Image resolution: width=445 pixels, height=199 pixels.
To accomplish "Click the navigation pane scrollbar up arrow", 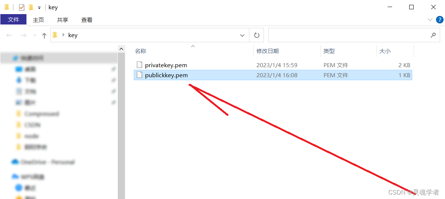I will (121, 49).
